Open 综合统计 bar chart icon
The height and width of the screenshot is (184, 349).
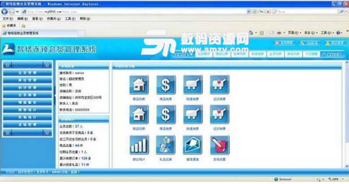[x=139, y=145]
